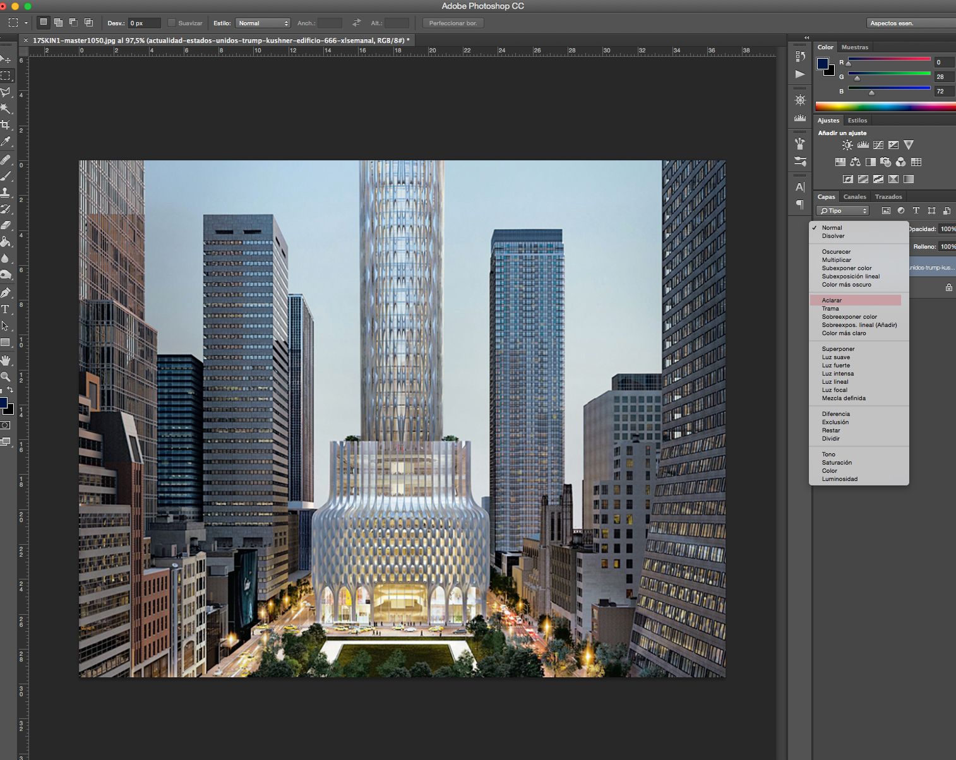Choose New Selection mode button
The image size is (956, 760).
pyautogui.click(x=43, y=23)
